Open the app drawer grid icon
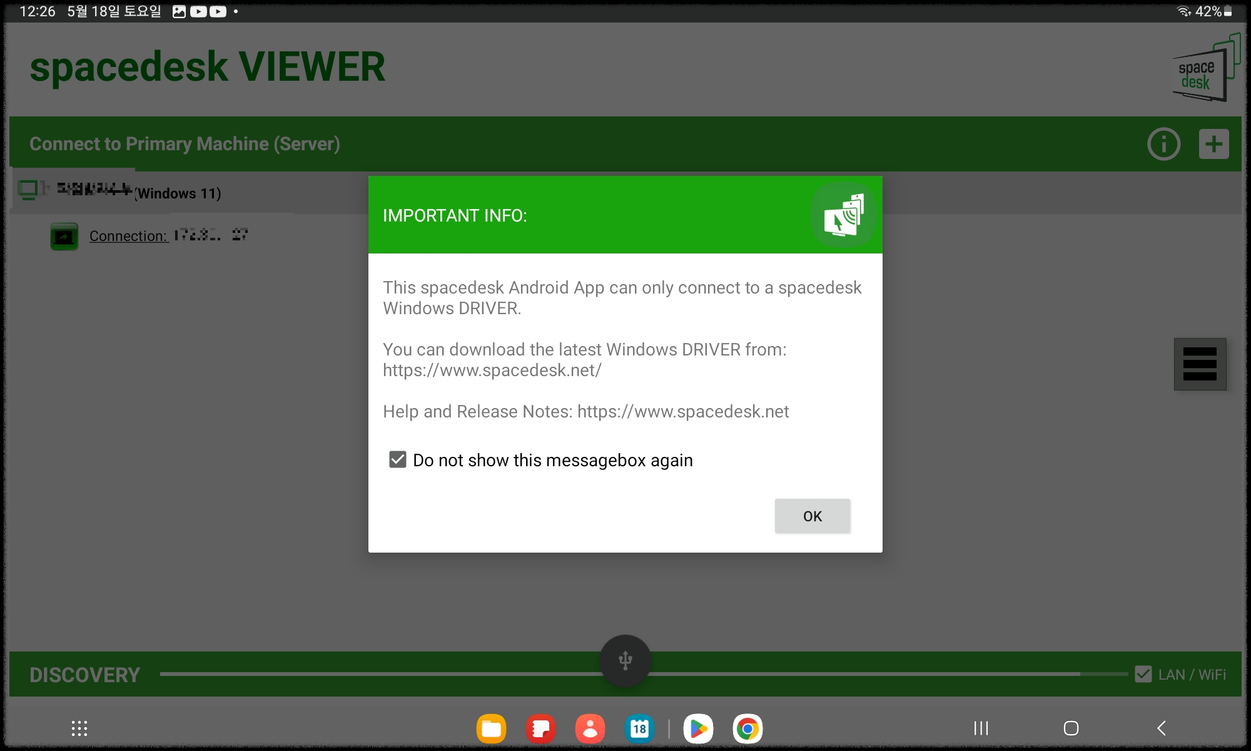The width and height of the screenshot is (1251, 751). [x=79, y=728]
